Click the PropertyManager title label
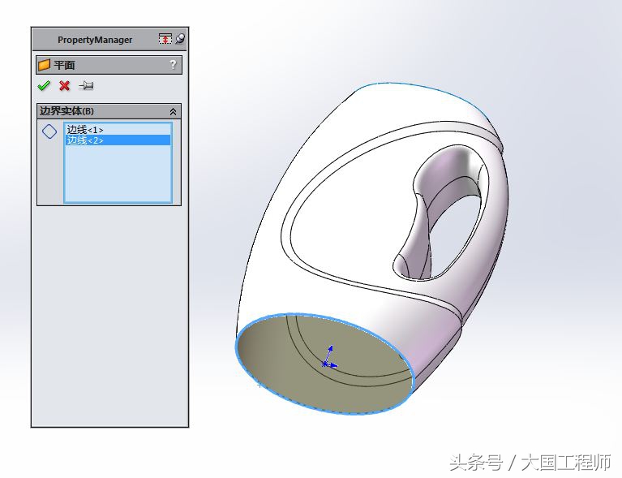This screenshot has width=622, height=478. point(95,40)
